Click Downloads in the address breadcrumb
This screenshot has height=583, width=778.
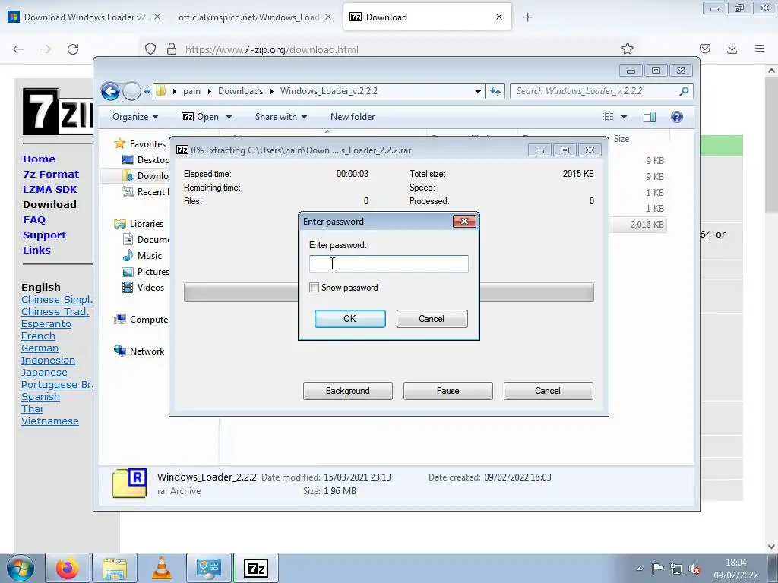coord(240,91)
